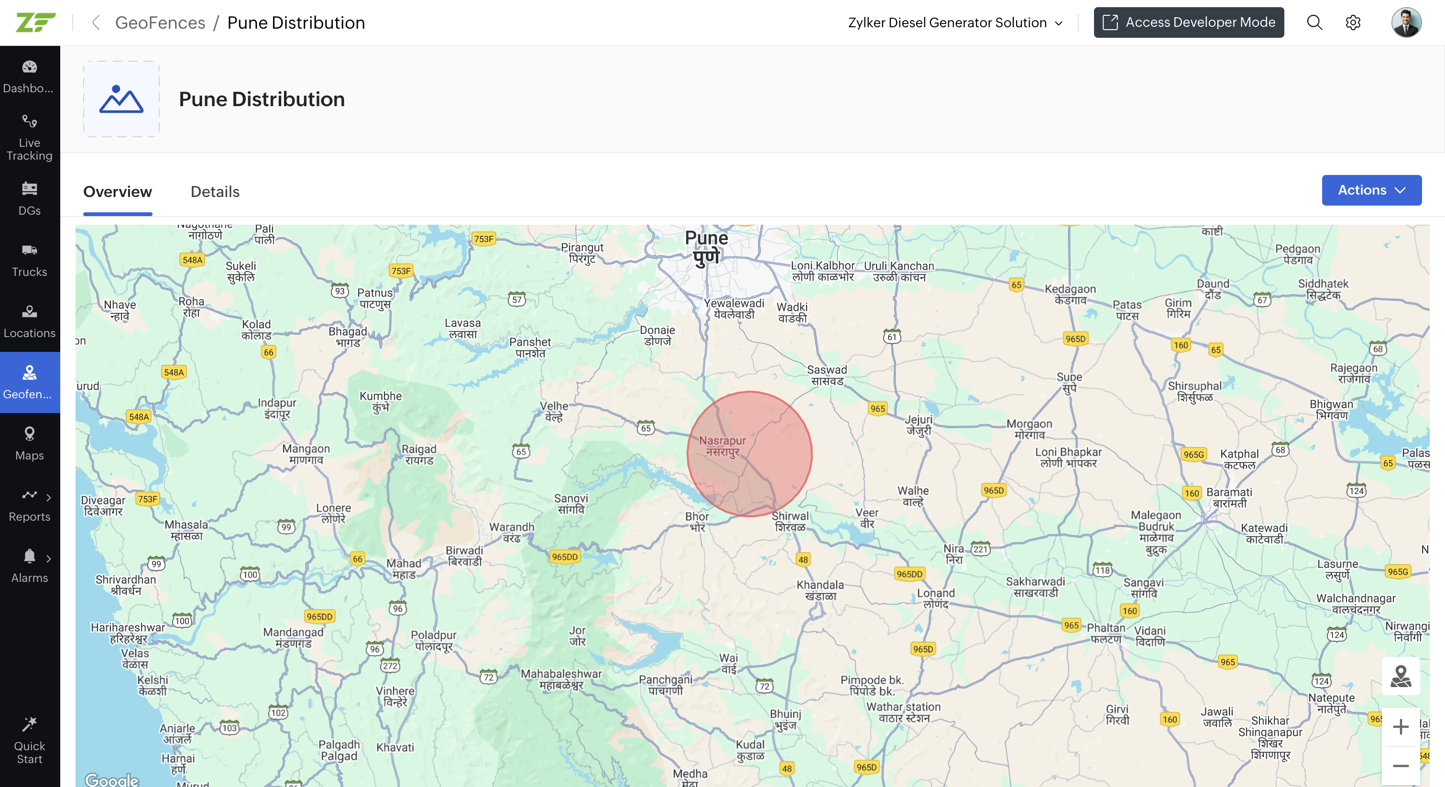This screenshot has height=787, width=1445.
Task: Open the Actions dropdown button
Action: (1371, 190)
